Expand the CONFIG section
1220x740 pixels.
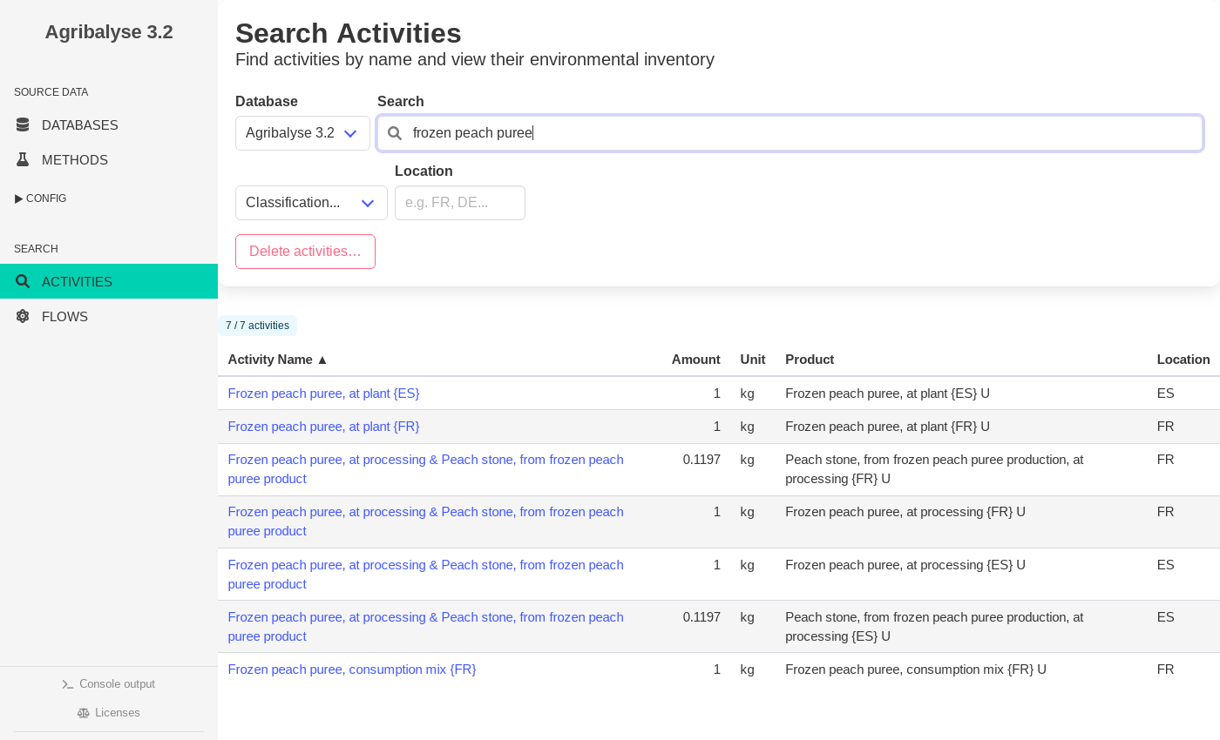click(x=41, y=198)
